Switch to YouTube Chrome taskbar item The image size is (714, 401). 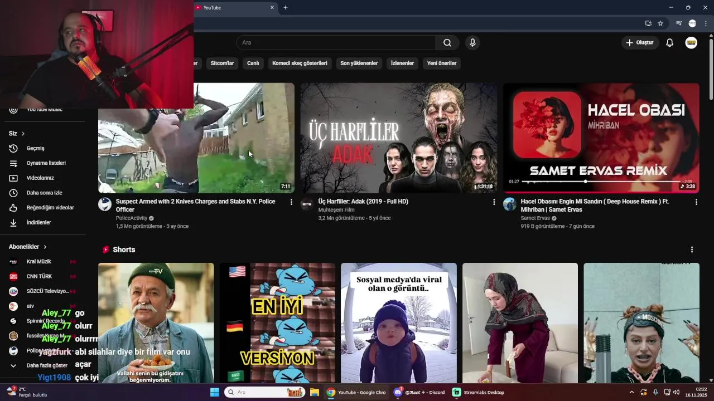click(357, 392)
